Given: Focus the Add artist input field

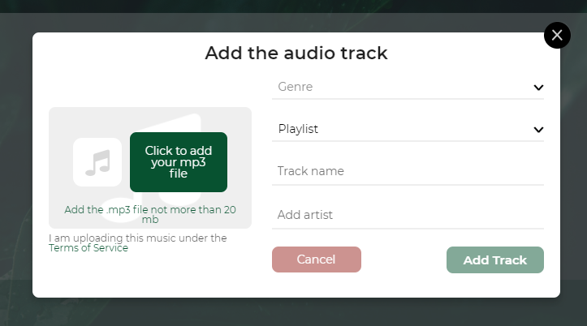Looking at the screenshot, I should (x=408, y=215).
